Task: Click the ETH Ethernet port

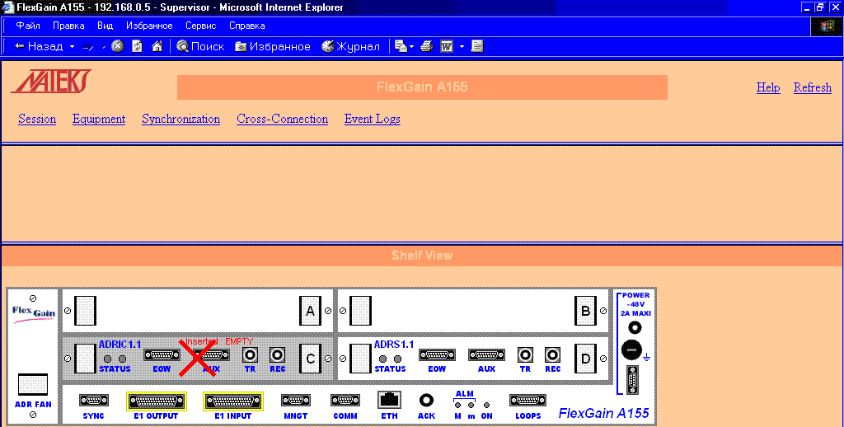Action: click(x=389, y=400)
